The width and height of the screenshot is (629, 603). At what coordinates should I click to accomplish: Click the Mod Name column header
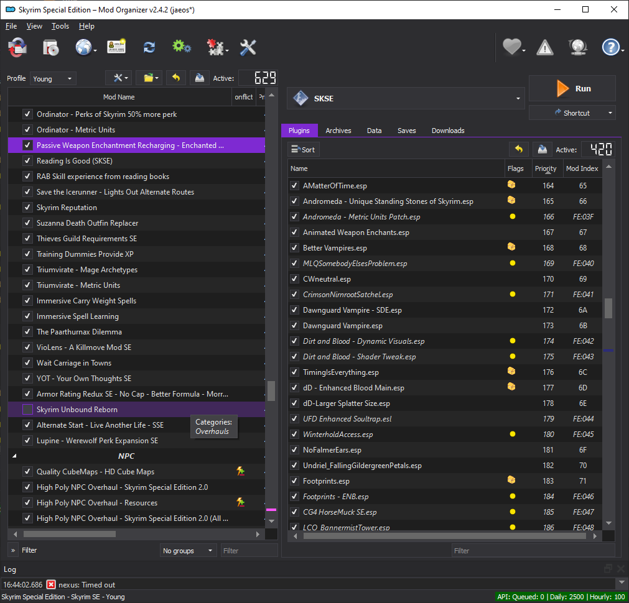(119, 97)
